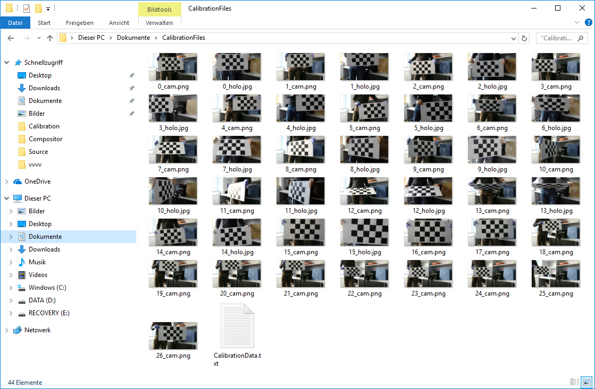Click CalibrationFiles breadcrumb segment
Screen dimensions: 595x389
pyautogui.click(x=183, y=38)
